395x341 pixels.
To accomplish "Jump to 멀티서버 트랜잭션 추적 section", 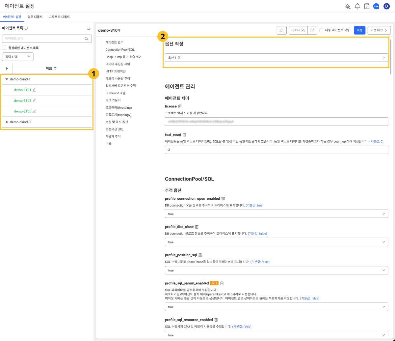I will (120, 86).
